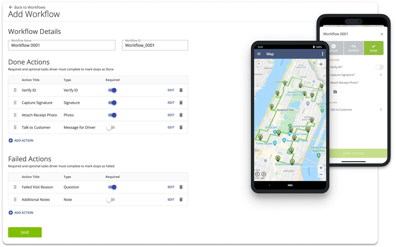Grab the drag handle beside Verify ID
The height and width of the screenshot is (247, 396).
[15, 90]
